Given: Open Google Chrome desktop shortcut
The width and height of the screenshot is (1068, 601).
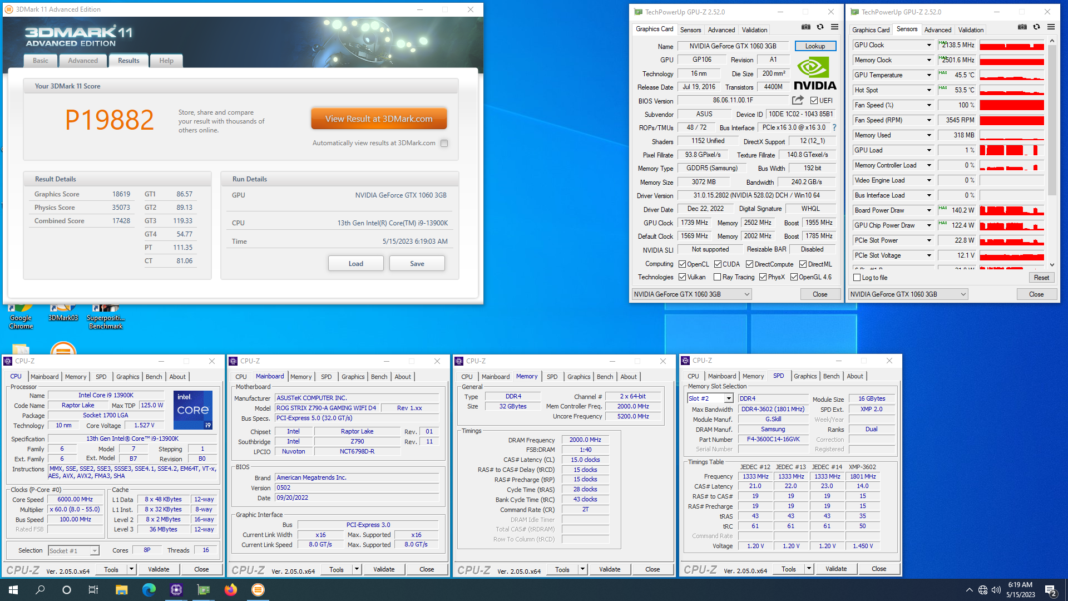Looking at the screenshot, I should coord(21,317).
